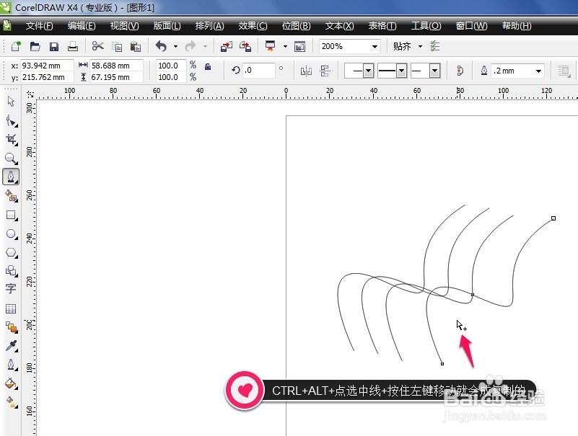Open the Welcome screen icon
The image size is (578, 436).
point(299,46)
